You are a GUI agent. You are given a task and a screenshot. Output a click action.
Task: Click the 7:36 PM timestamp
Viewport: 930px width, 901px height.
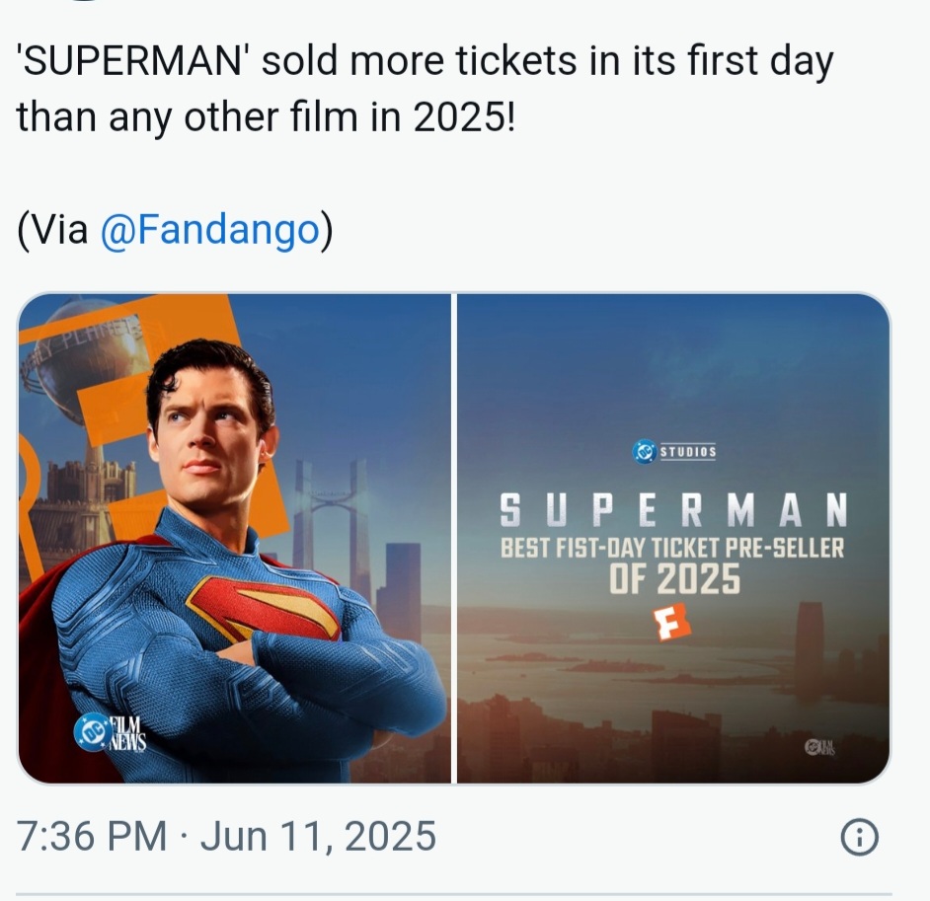[x=92, y=837]
